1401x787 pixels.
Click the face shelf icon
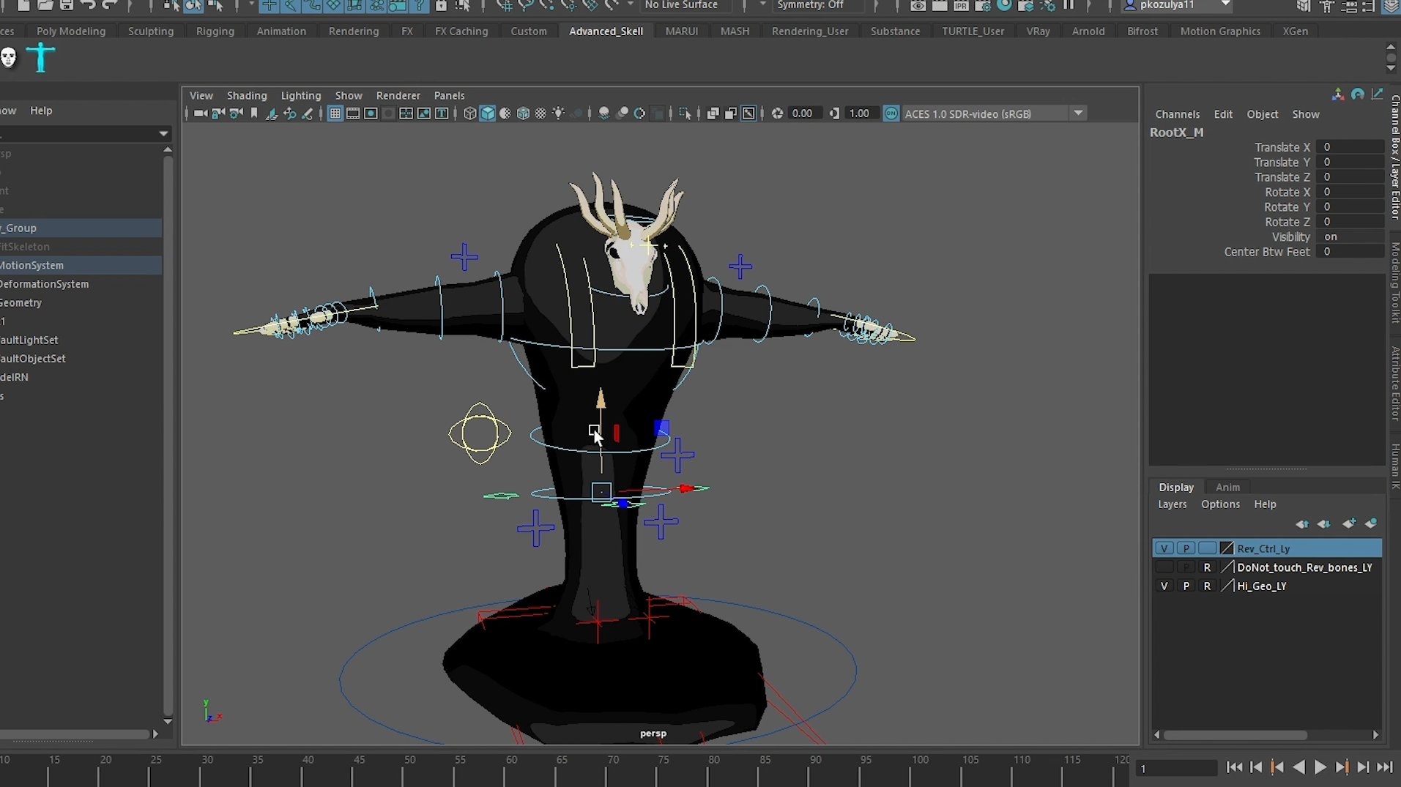pyautogui.click(x=9, y=58)
